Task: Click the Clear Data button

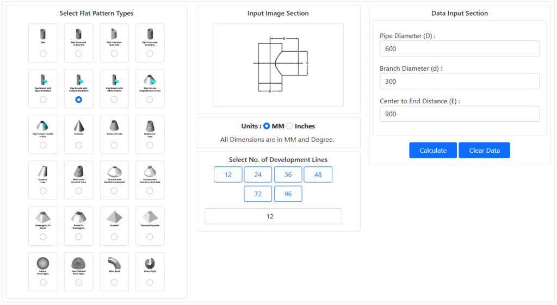Action: pyautogui.click(x=484, y=150)
